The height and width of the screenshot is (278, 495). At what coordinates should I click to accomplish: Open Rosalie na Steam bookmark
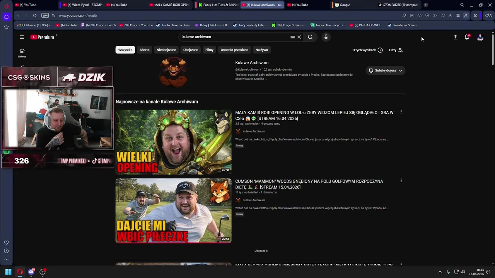[x=402, y=25]
